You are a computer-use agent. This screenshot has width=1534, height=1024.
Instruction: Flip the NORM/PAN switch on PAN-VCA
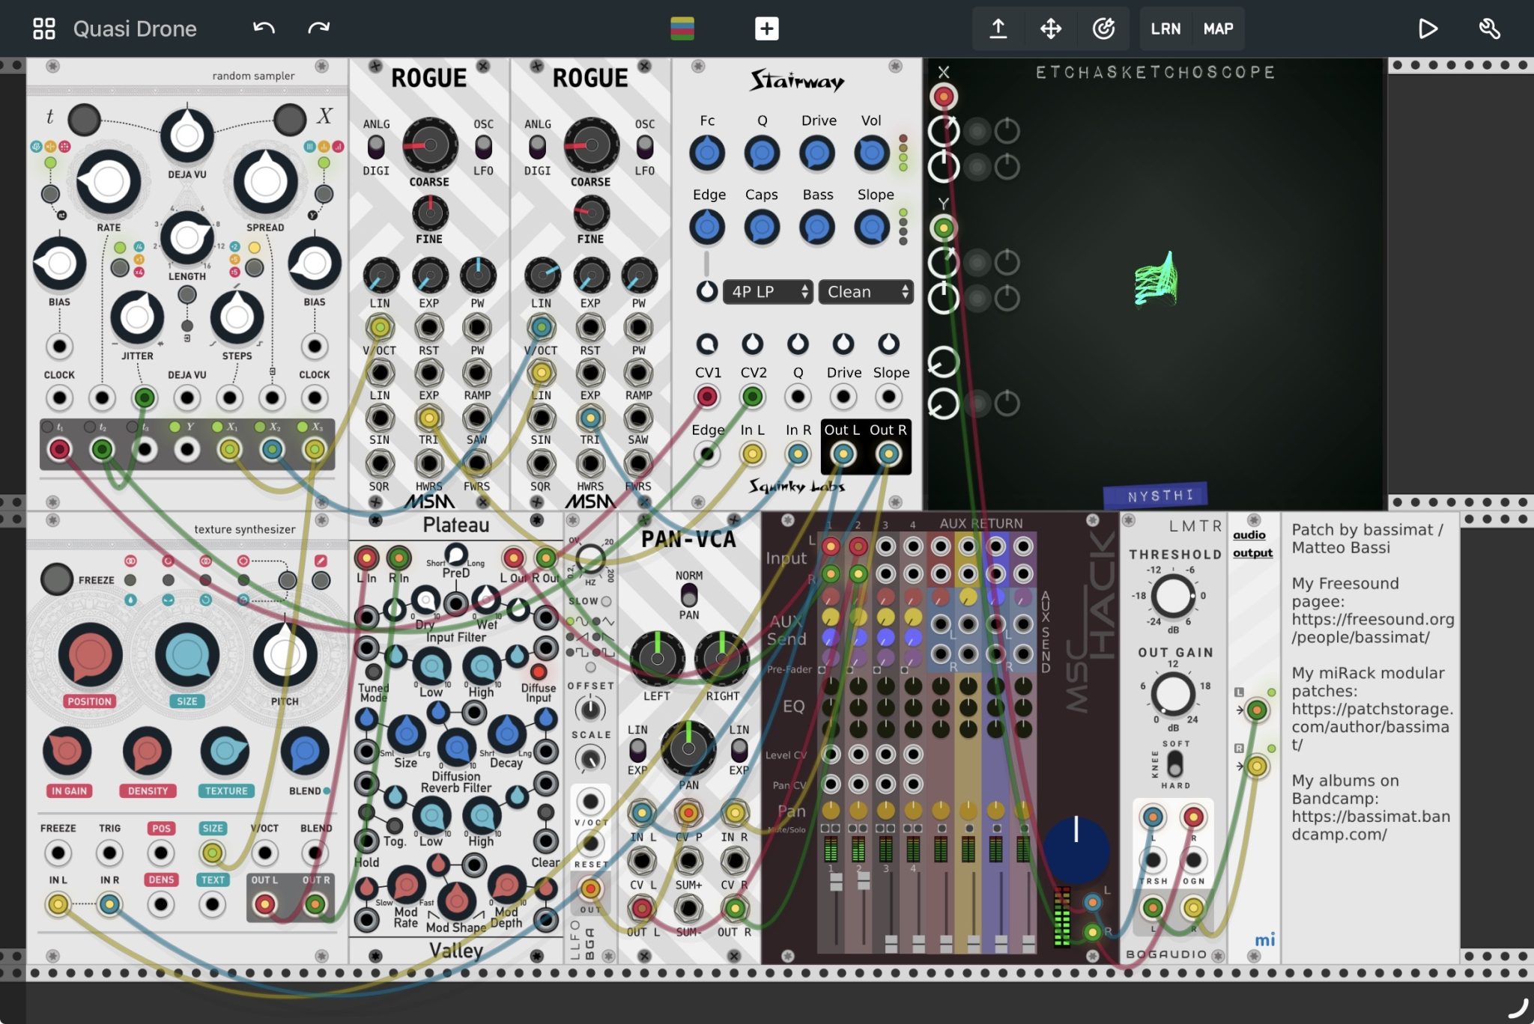(x=688, y=595)
